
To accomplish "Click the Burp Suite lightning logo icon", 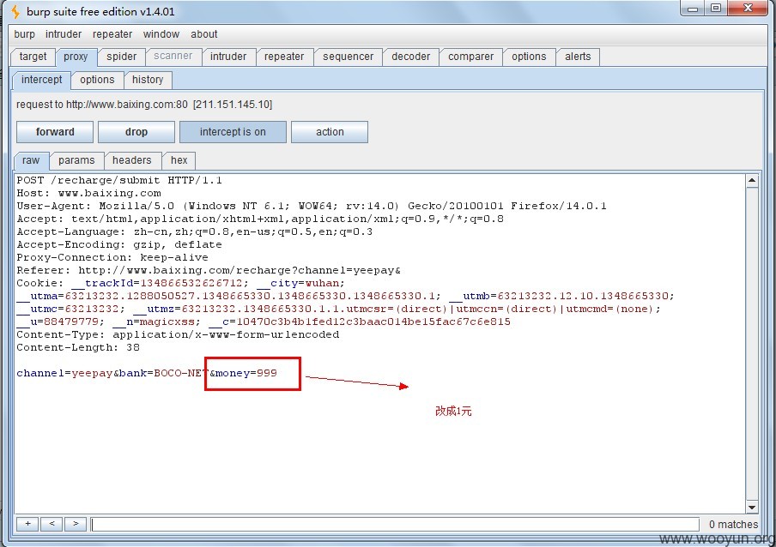I will point(15,11).
